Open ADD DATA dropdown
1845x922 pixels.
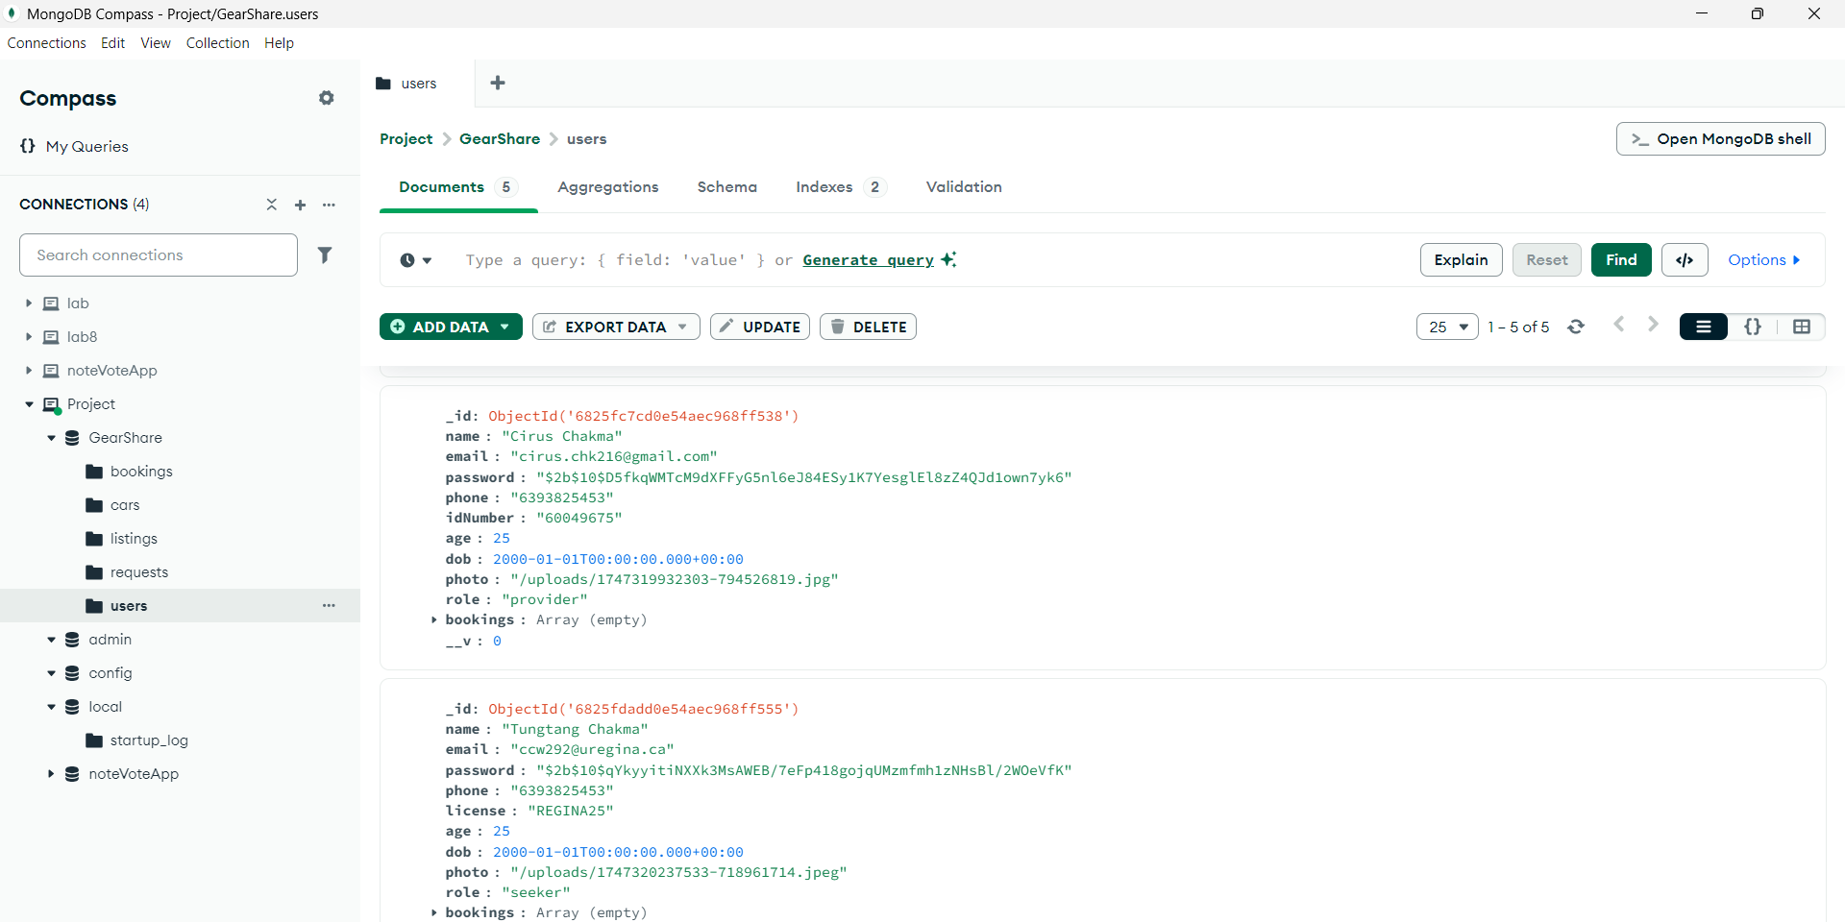coord(451,327)
